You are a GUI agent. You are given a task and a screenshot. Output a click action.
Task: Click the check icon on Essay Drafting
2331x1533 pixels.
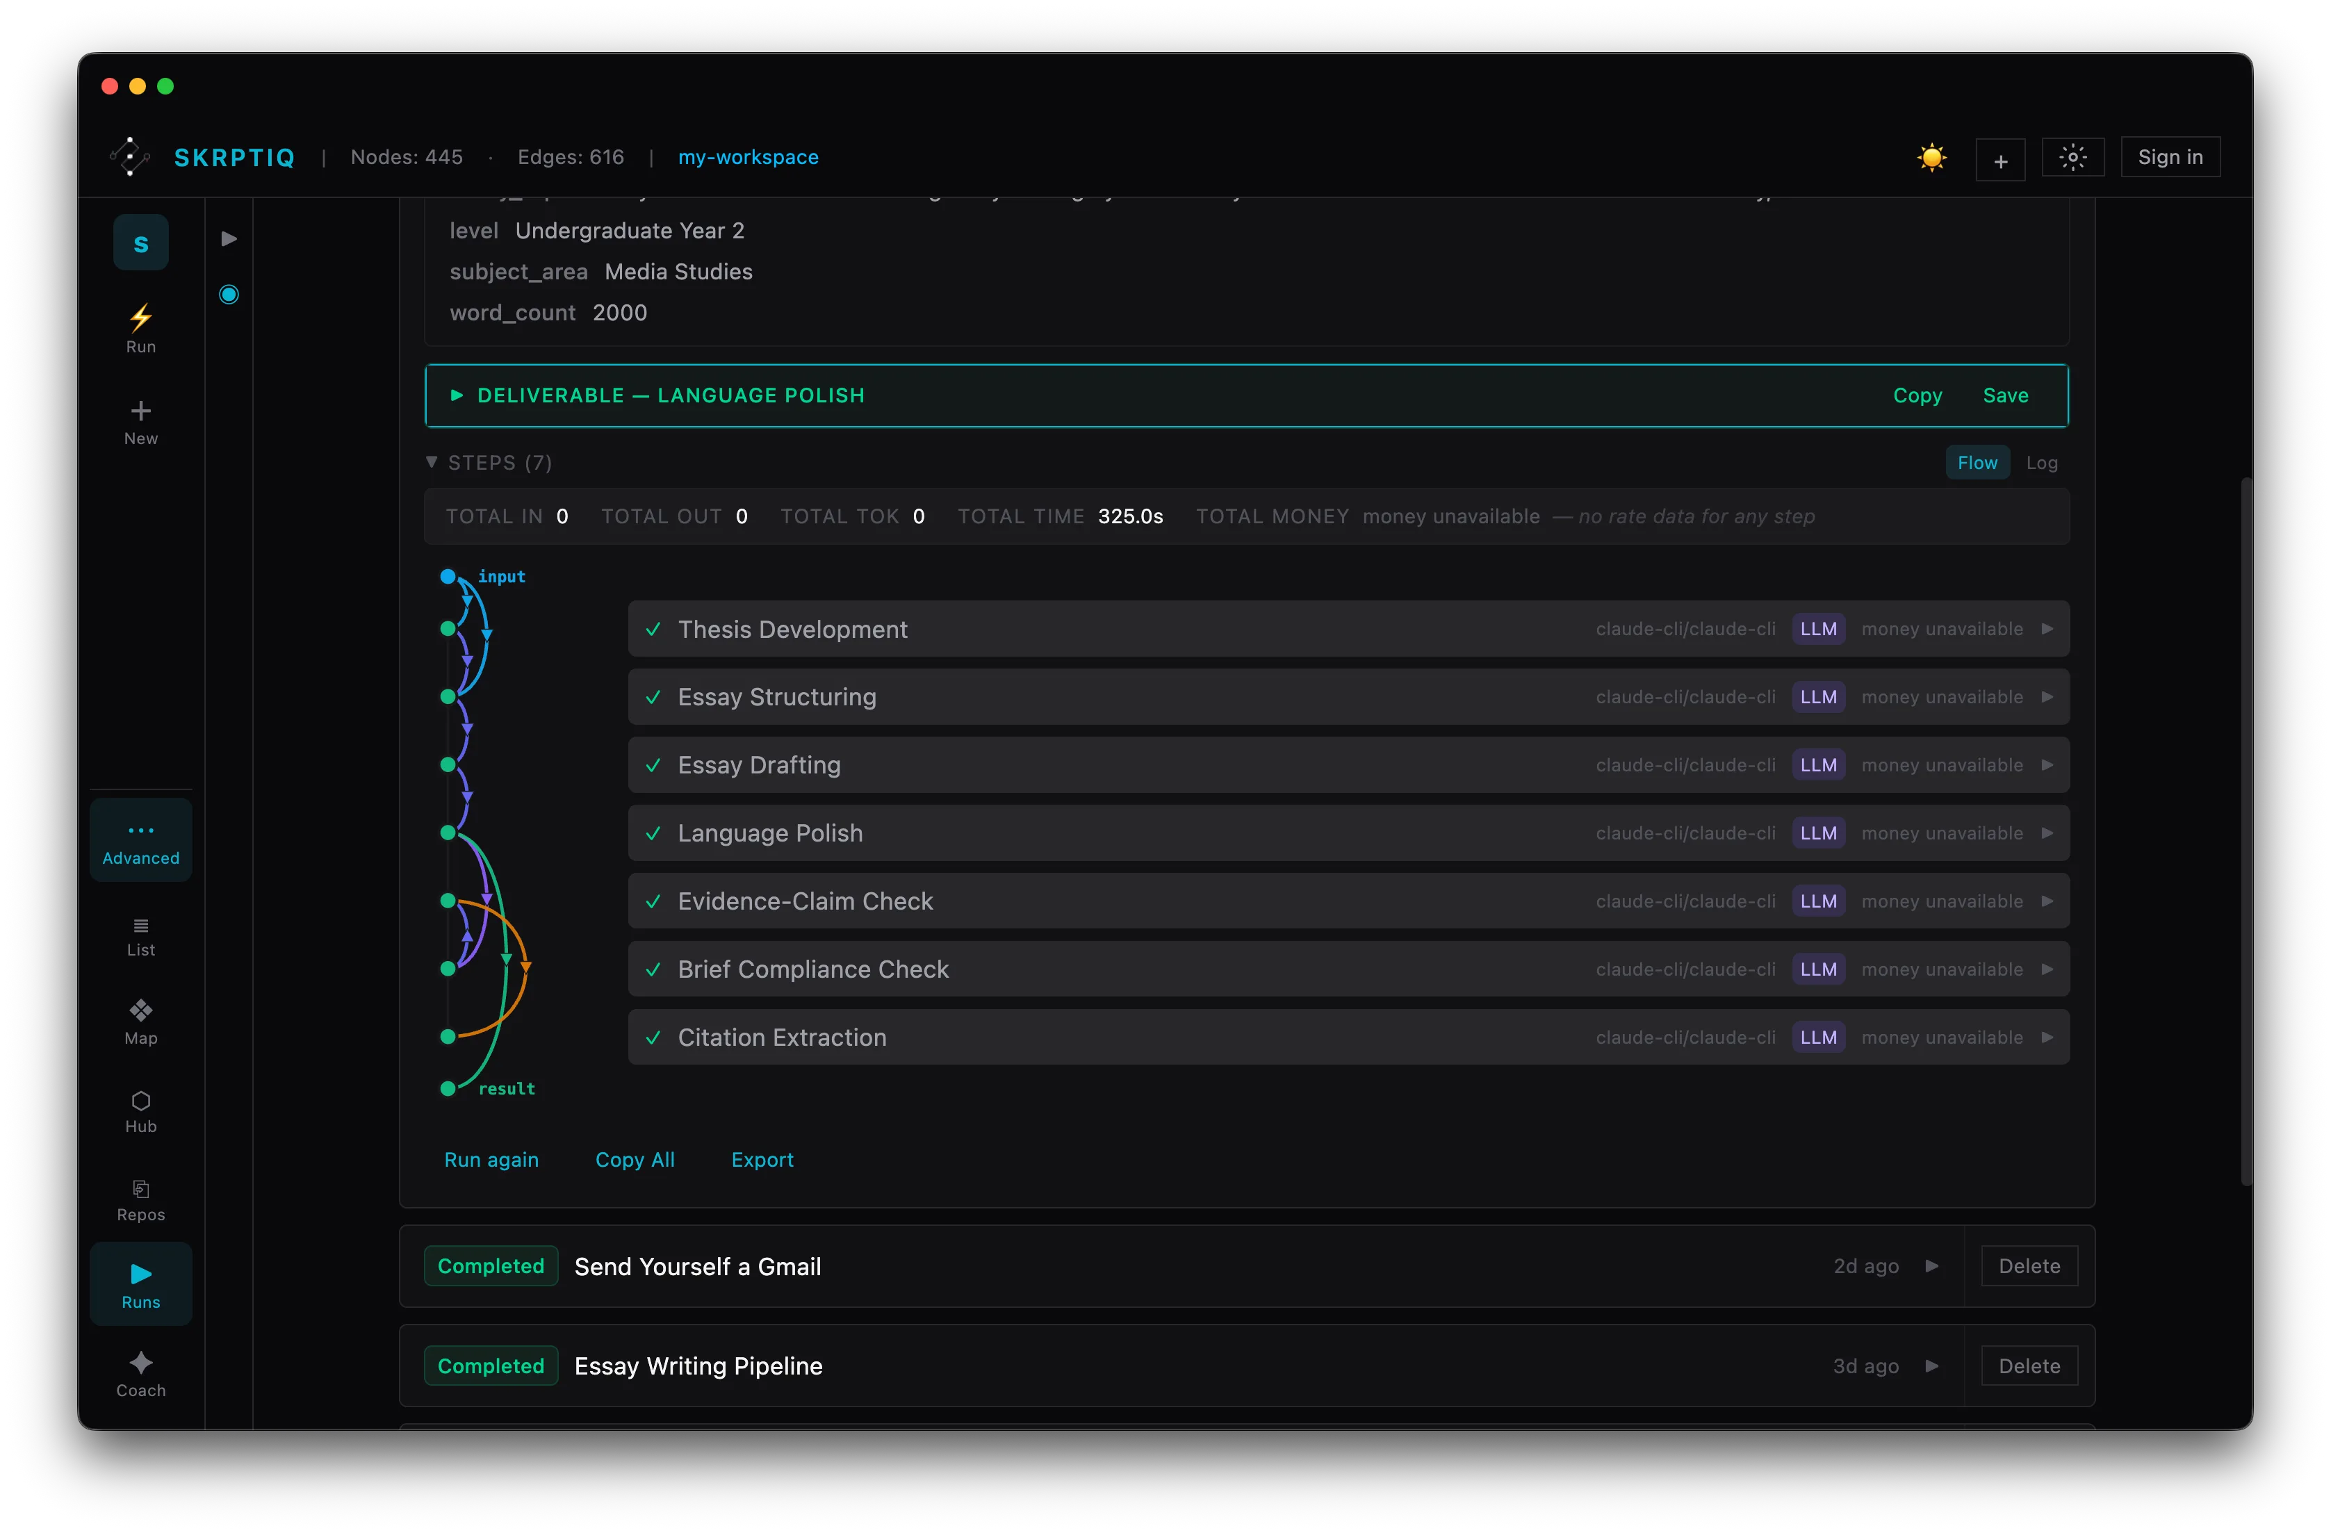653,765
